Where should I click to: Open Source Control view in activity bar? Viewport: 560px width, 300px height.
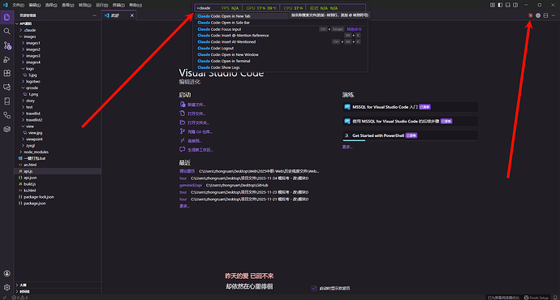6,45
